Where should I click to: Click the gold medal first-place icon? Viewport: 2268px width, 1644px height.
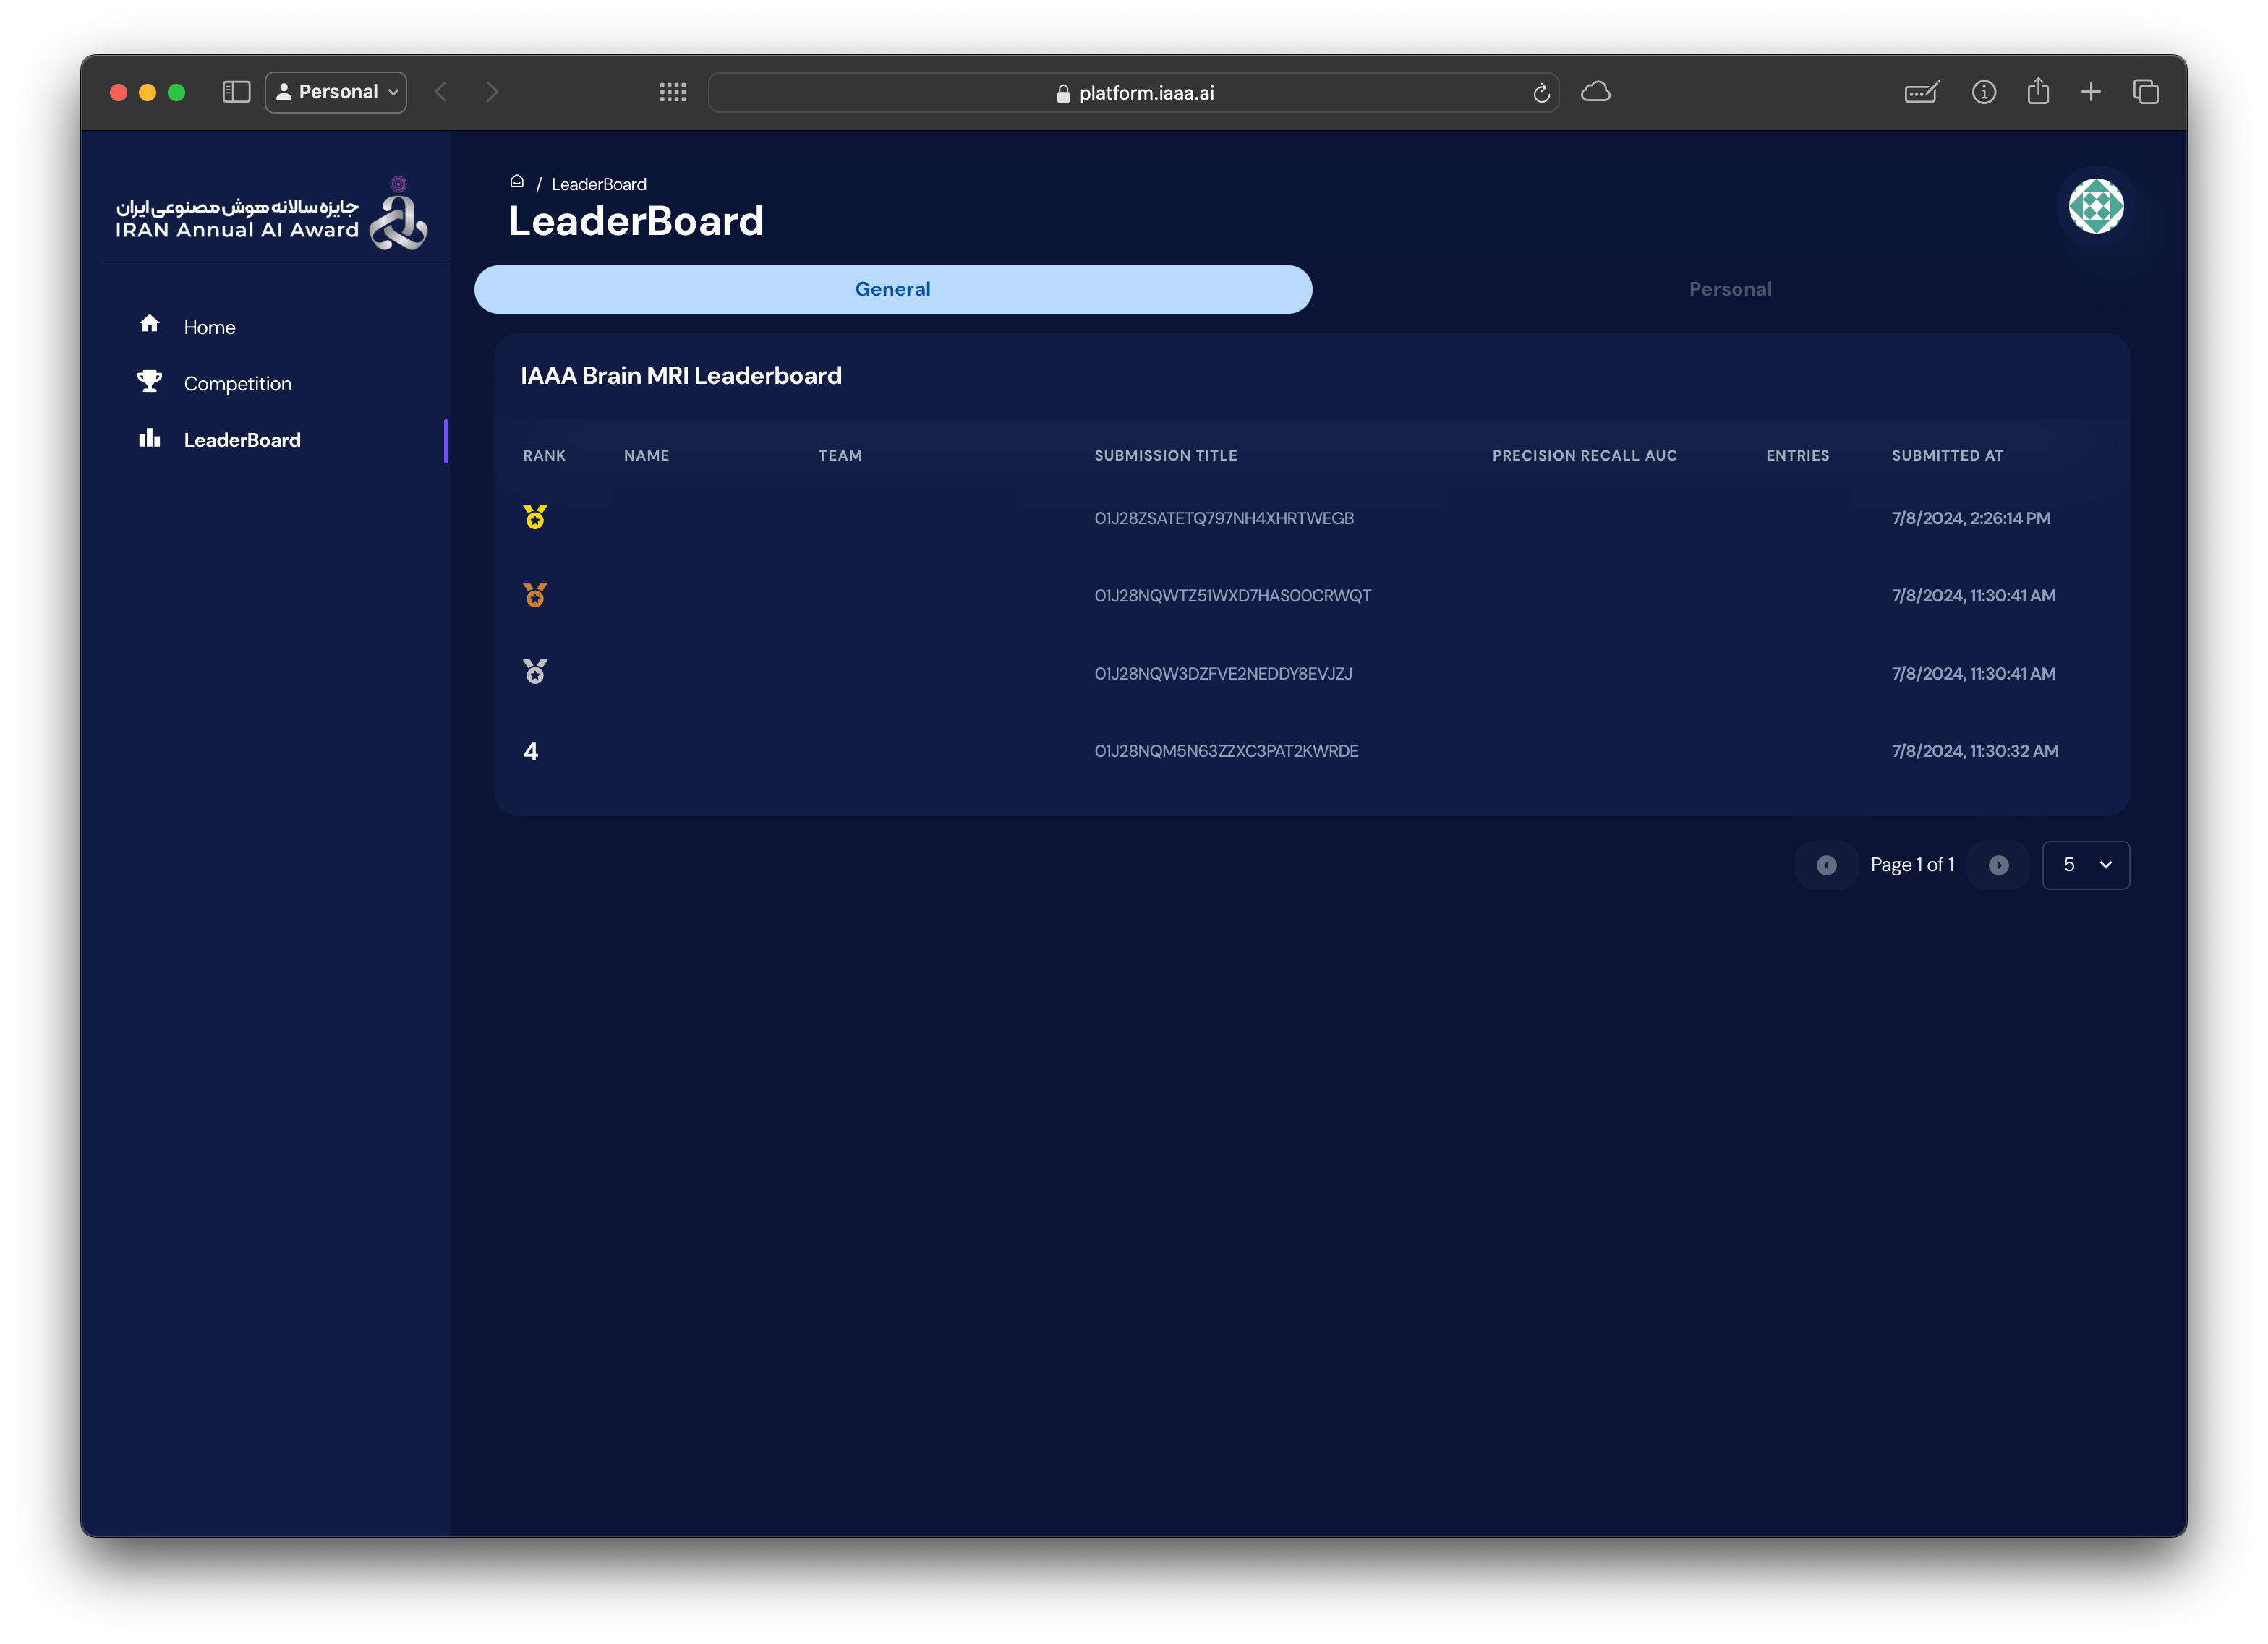535,517
